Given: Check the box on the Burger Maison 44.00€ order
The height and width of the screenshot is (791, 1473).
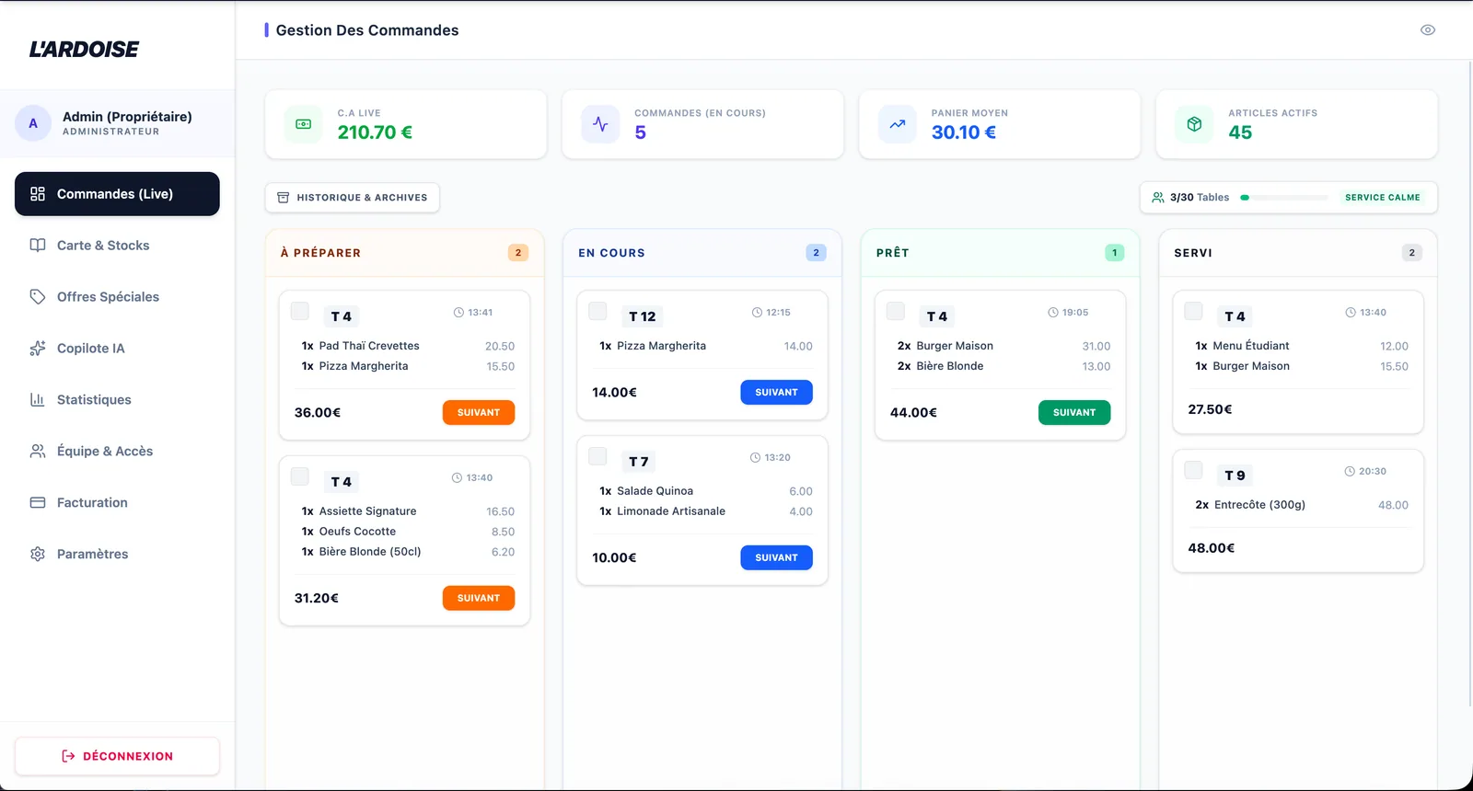Looking at the screenshot, I should pyautogui.click(x=896, y=311).
